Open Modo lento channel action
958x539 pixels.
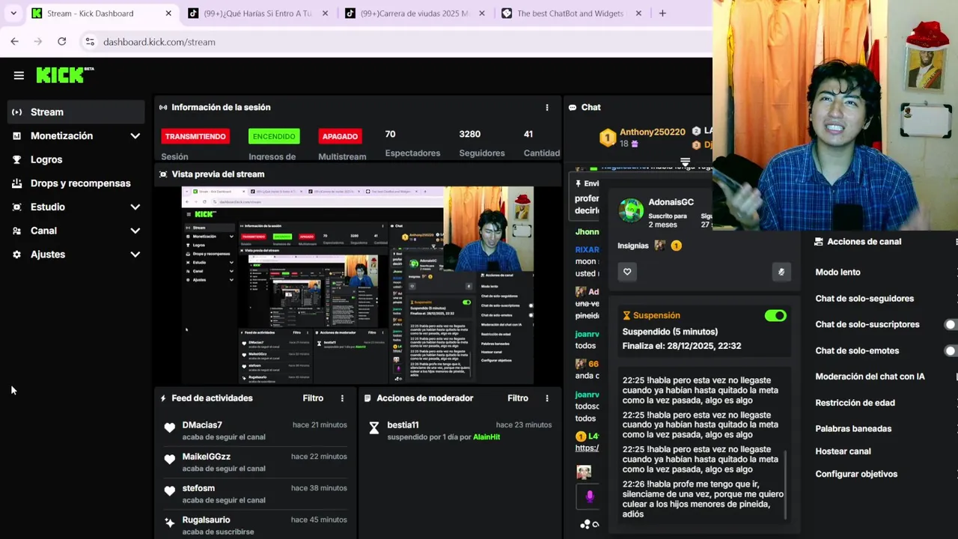838,272
